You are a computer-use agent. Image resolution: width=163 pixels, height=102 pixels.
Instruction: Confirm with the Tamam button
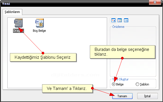(122, 96)
